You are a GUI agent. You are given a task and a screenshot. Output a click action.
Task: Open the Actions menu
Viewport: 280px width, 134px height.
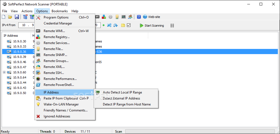(27, 11)
